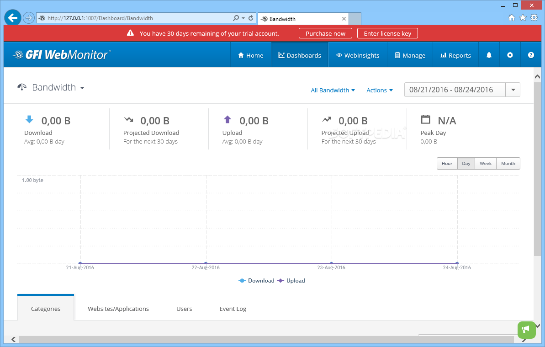This screenshot has width=545, height=347.
Task: Click the date range field 08/21/2016 - 08/24/2016
Action: pos(455,90)
